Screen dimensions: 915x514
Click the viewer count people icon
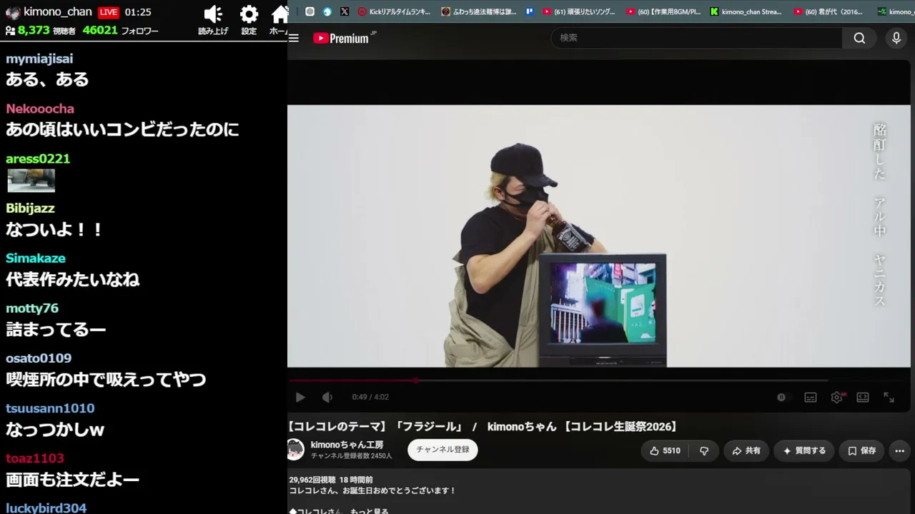[11, 31]
